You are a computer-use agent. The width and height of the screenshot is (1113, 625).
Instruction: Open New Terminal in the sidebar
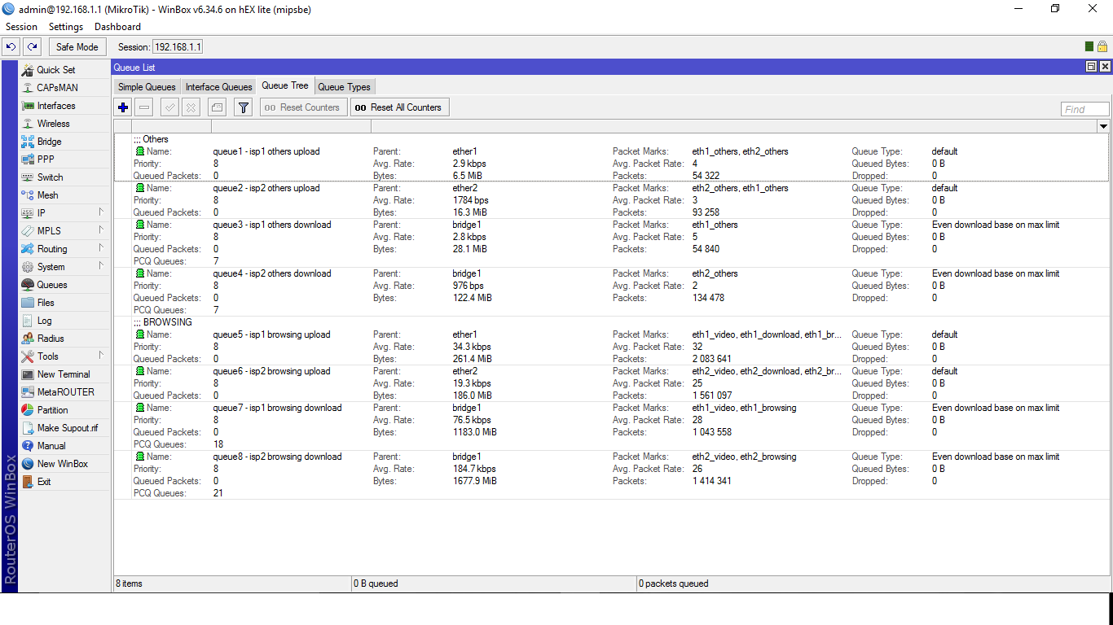[x=64, y=374]
